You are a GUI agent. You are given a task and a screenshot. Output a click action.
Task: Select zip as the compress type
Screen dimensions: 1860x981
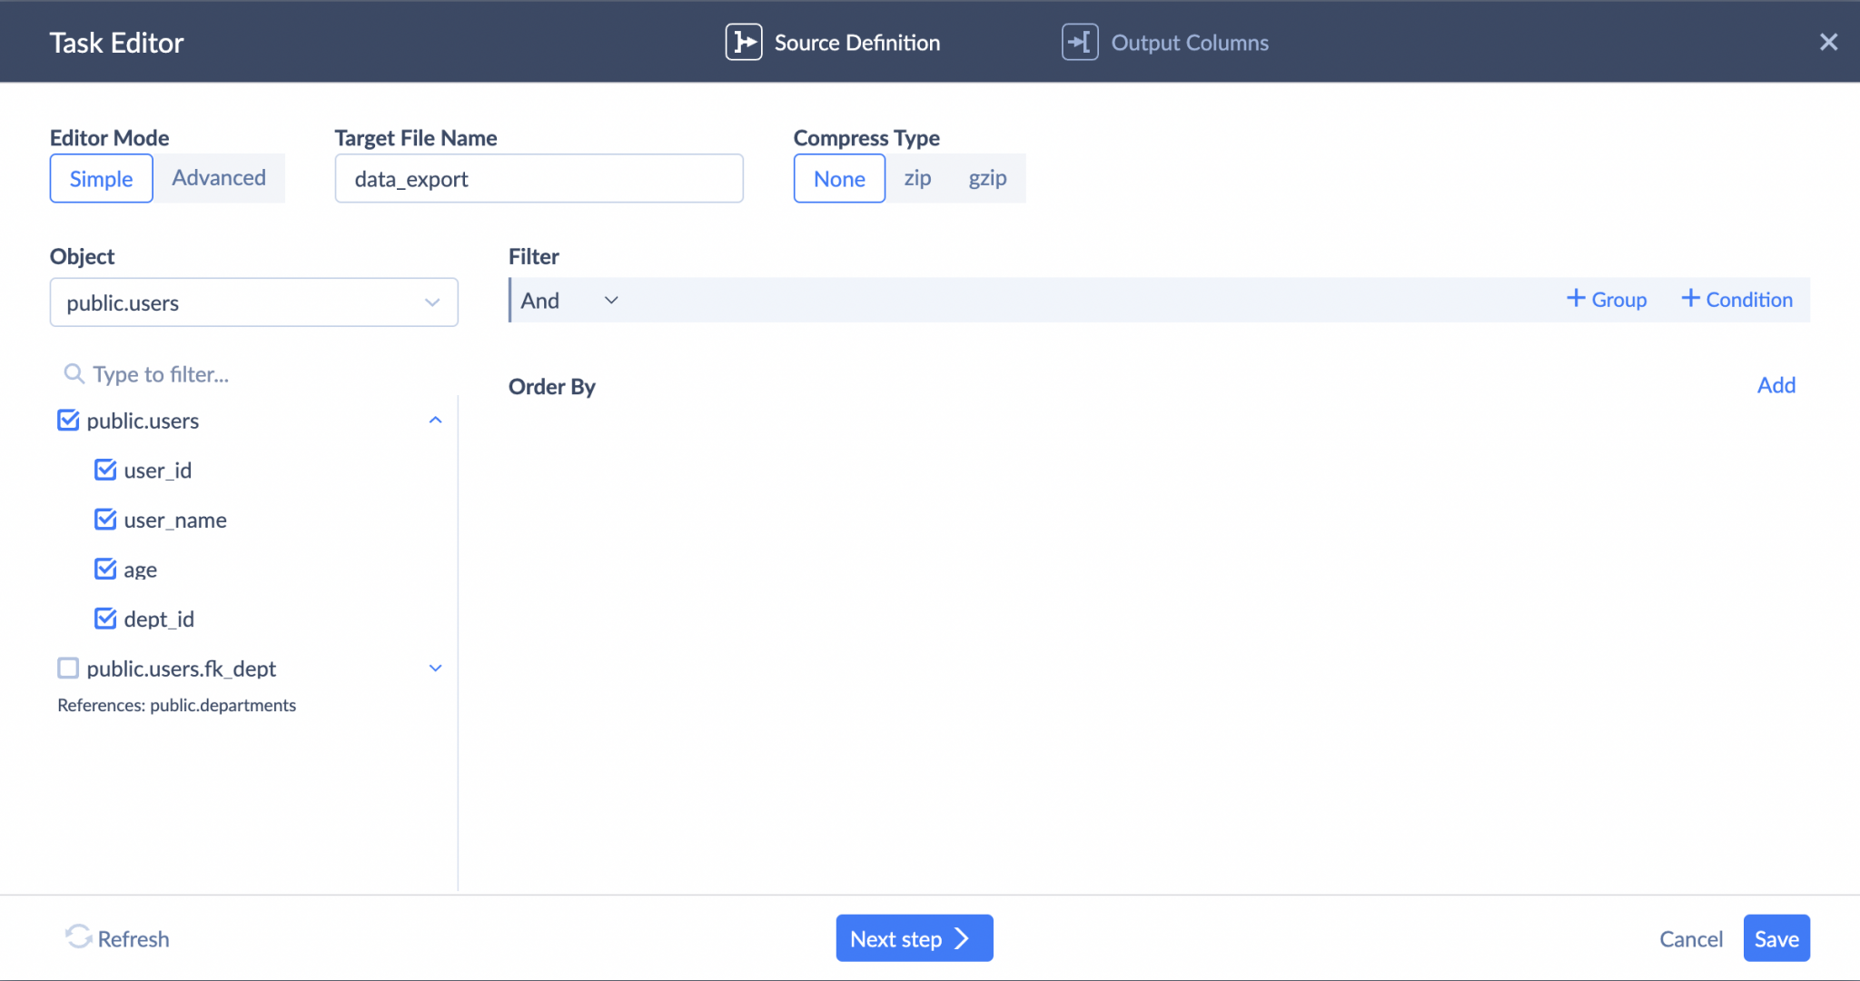coord(917,178)
